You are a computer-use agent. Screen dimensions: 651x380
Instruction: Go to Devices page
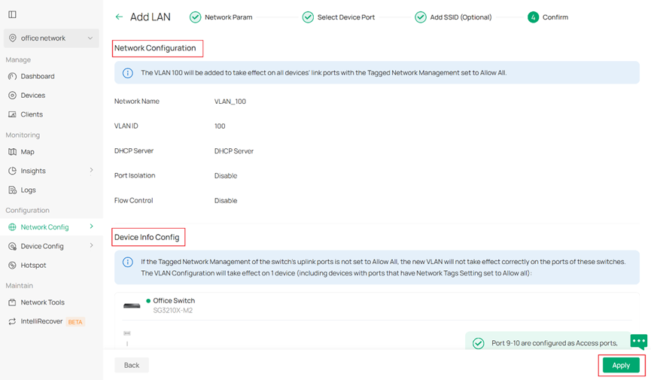33,96
